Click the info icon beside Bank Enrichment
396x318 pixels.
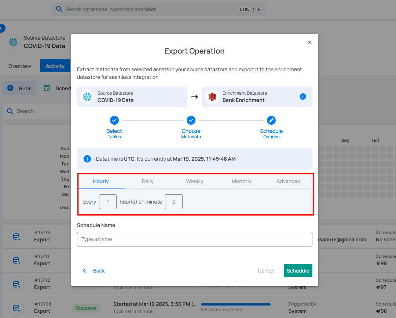coord(302,96)
